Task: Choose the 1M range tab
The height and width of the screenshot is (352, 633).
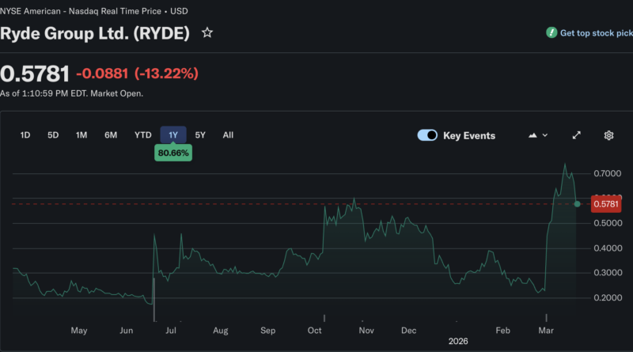Action: (81, 135)
